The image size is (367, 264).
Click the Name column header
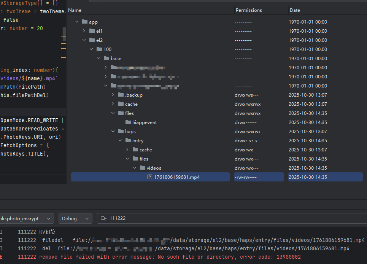coord(75,10)
